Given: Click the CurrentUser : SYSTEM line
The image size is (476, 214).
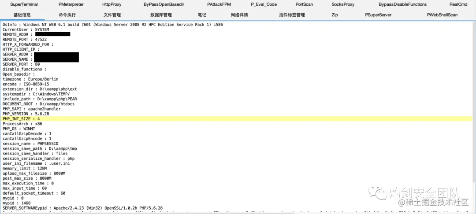Looking at the screenshot, I should pos(26,30).
